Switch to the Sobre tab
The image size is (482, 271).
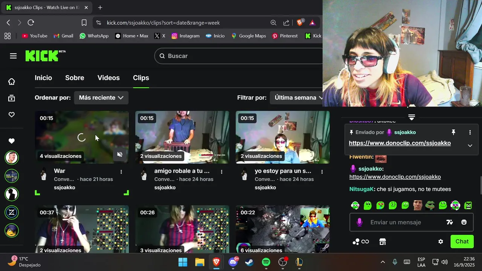pyautogui.click(x=75, y=78)
